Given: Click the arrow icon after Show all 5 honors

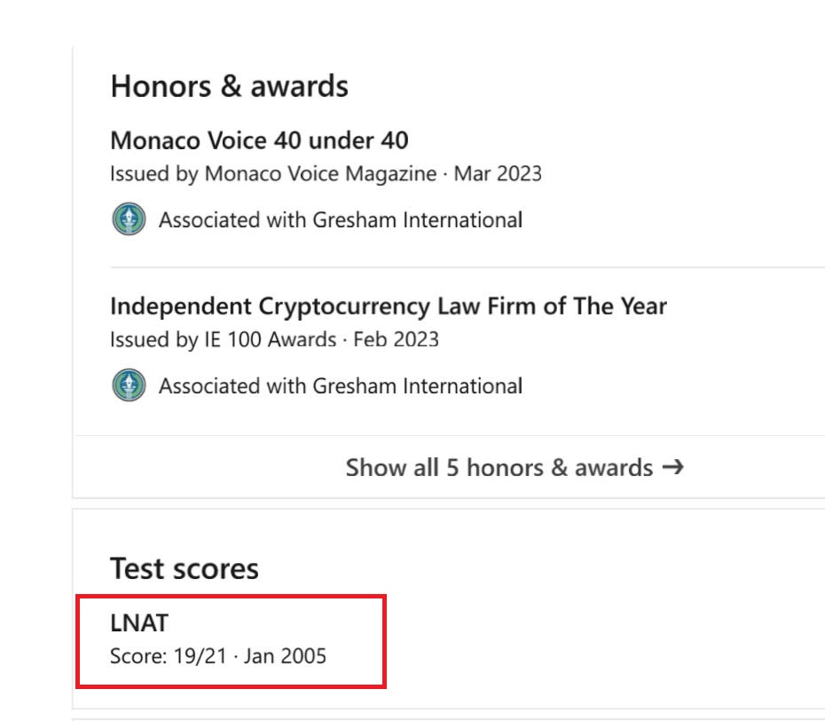Looking at the screenshot, I should click(672, 467).
